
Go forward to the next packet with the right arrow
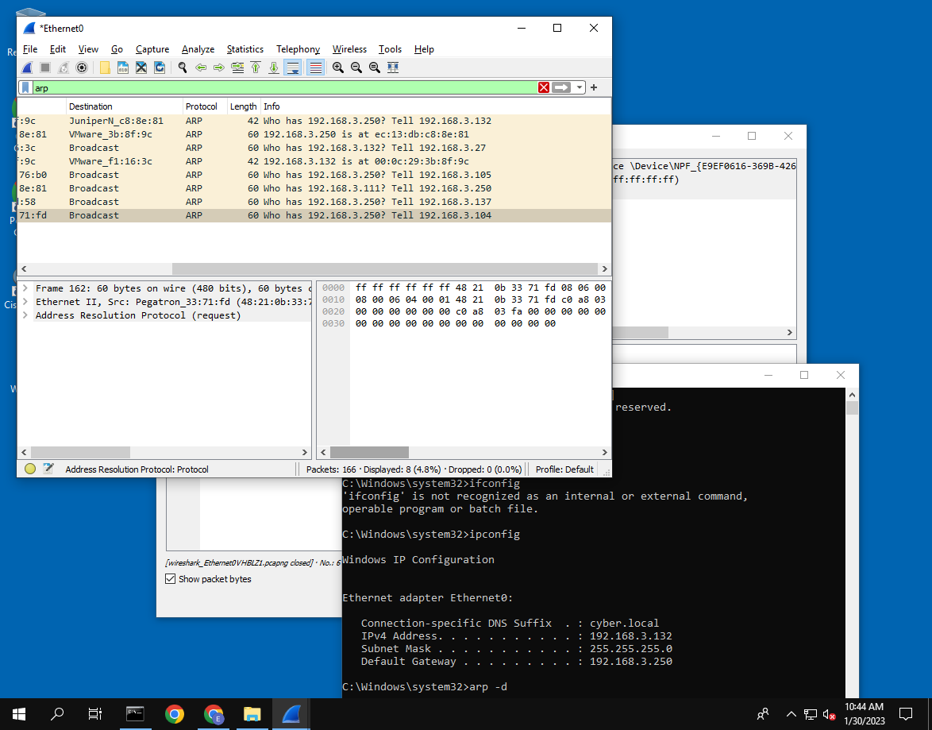point(219,68)
